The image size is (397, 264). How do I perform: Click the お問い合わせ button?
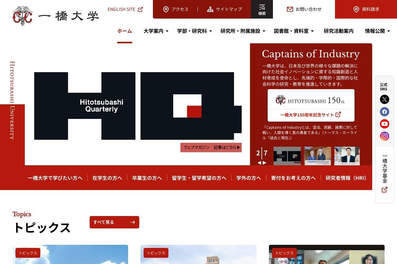[x=304, y=9]
